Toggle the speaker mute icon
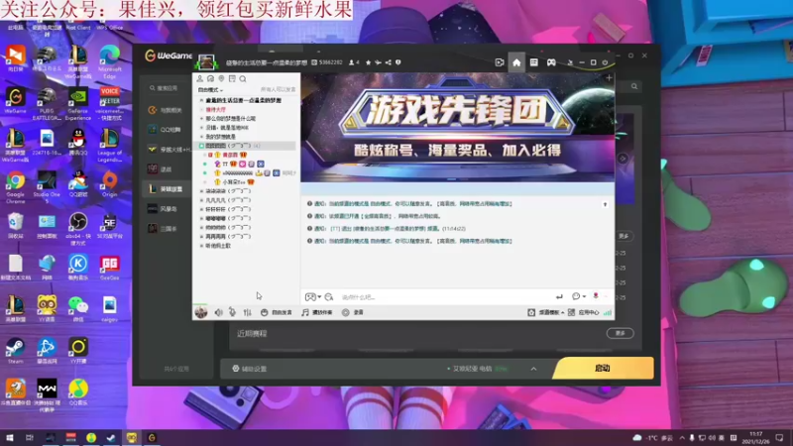793x446 pixels. point(218,312)
